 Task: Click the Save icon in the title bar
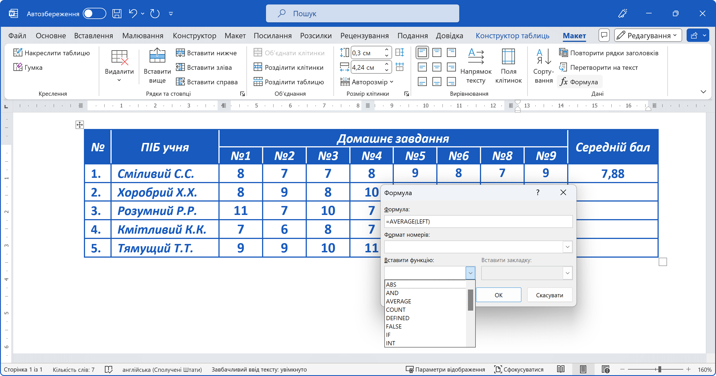coord(117,13)
